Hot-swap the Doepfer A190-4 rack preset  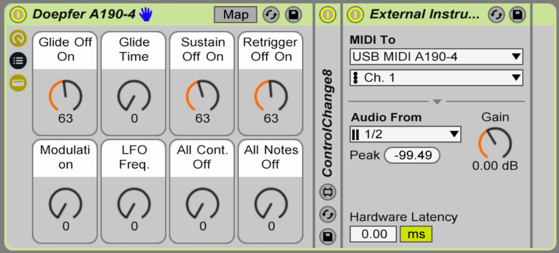tap(271, 15)
